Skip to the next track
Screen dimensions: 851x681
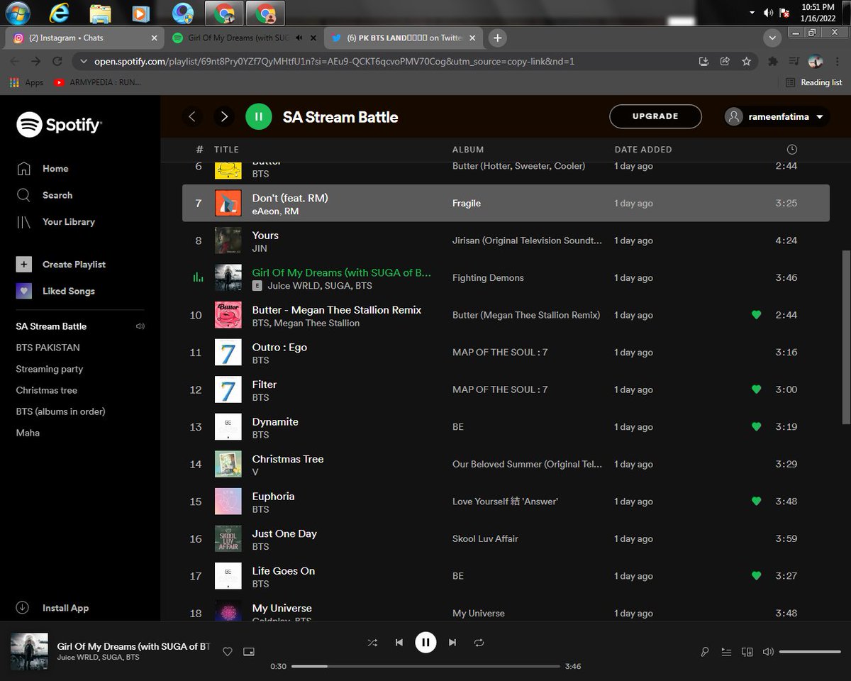click(452, 643)
